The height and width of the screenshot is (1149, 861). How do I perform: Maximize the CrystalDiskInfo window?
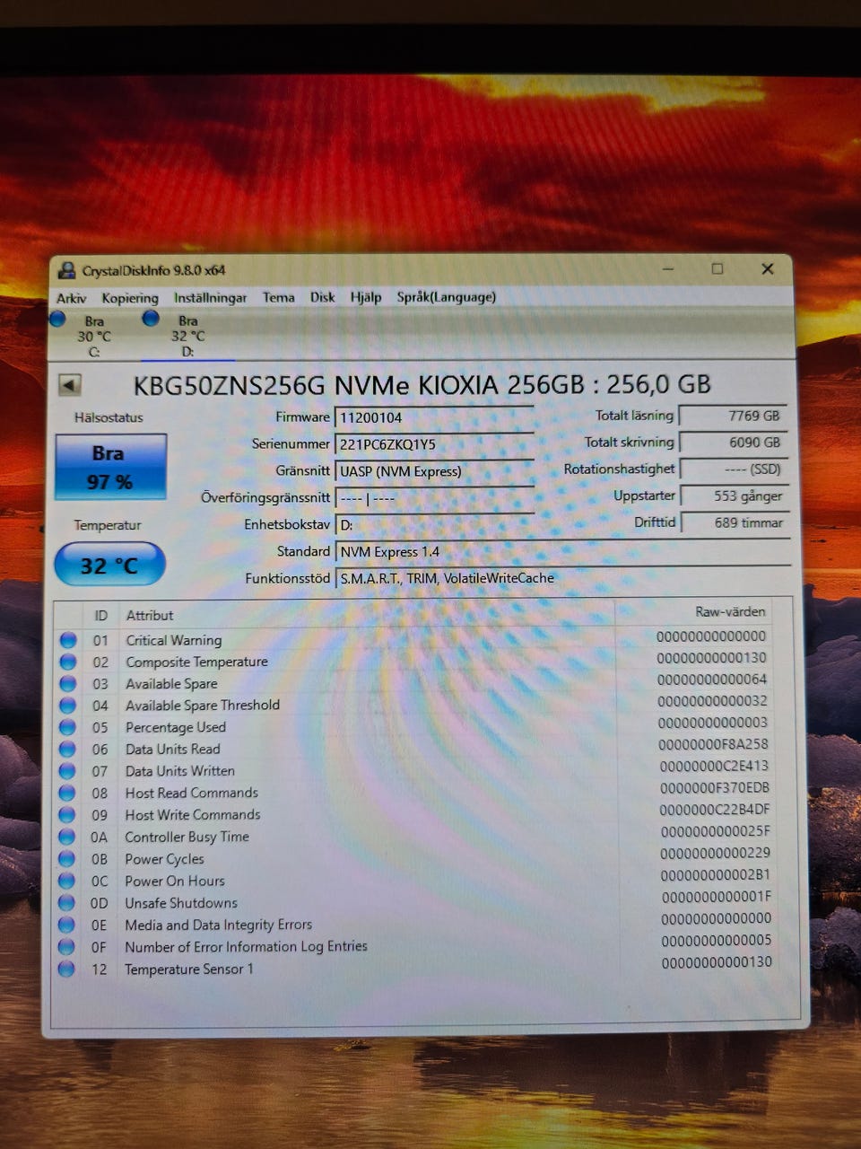(717, 268)
